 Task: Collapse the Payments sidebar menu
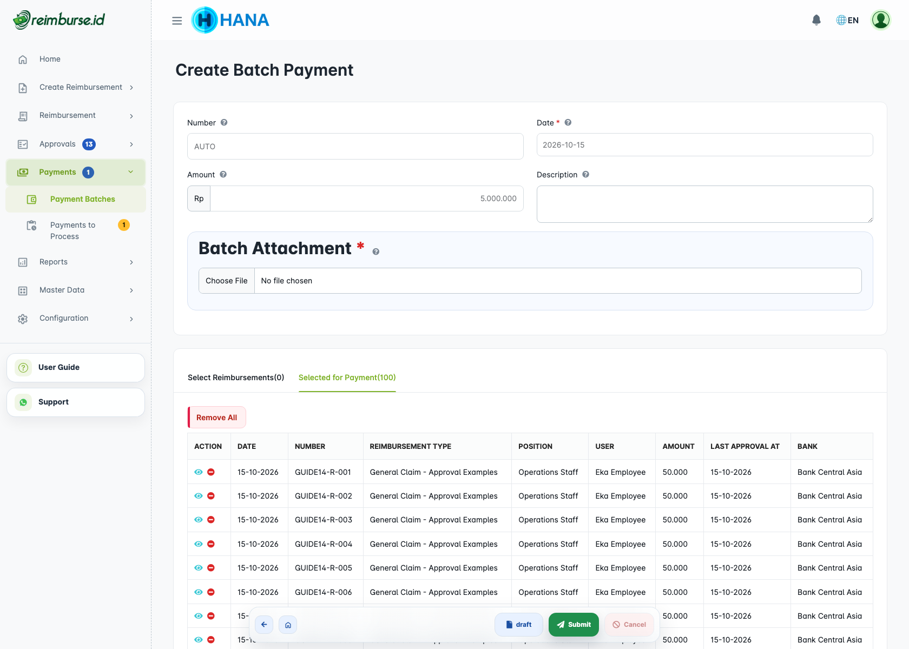pyautogui.click(x=76, y=172)
